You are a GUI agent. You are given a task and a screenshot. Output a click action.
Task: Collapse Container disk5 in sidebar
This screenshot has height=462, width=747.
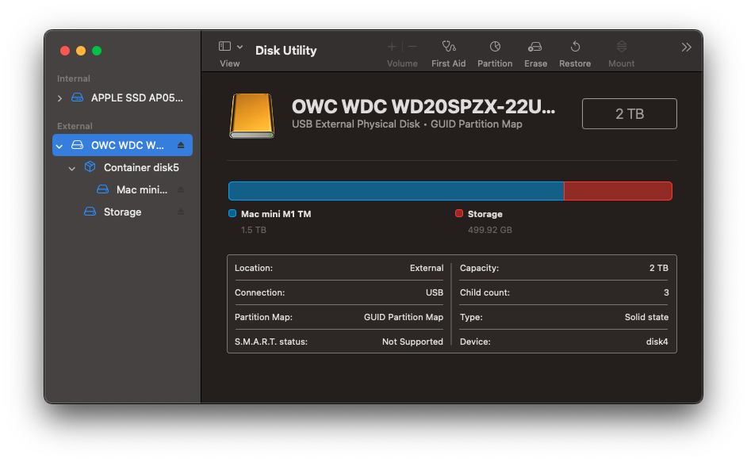[x=72, y=168]
